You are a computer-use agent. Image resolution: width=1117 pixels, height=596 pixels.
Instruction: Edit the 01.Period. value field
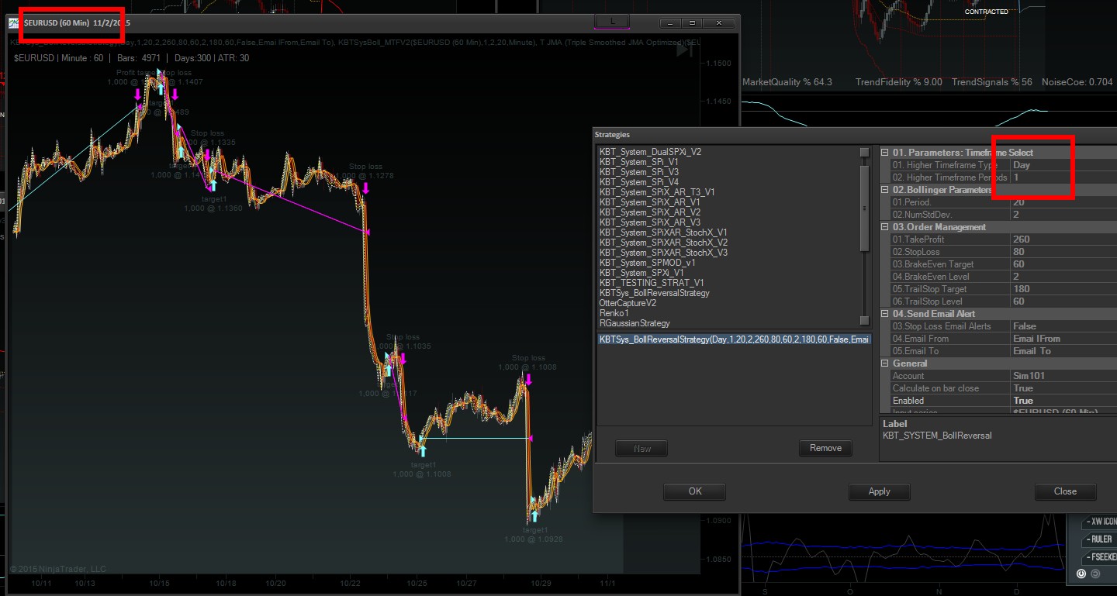1063,202
